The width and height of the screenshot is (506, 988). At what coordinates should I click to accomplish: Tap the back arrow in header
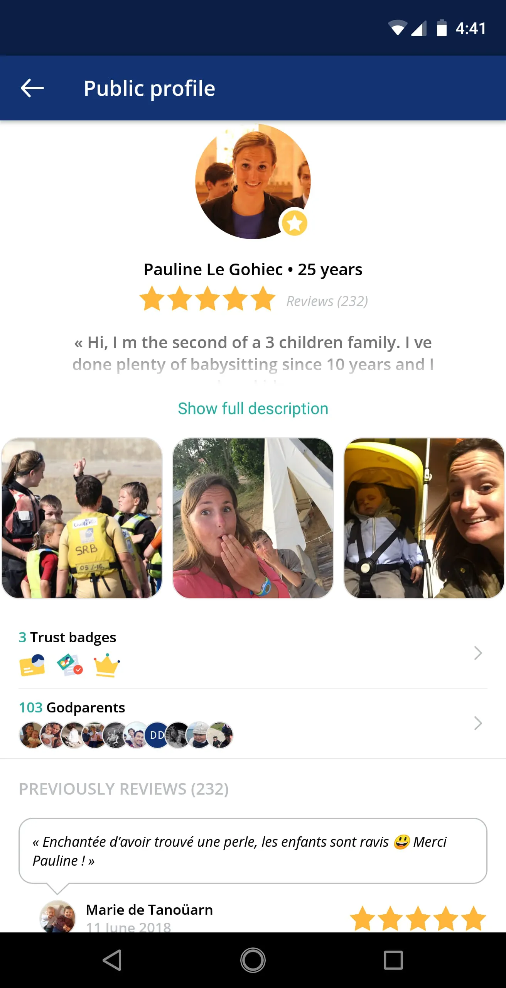click(x=32, y=88)
